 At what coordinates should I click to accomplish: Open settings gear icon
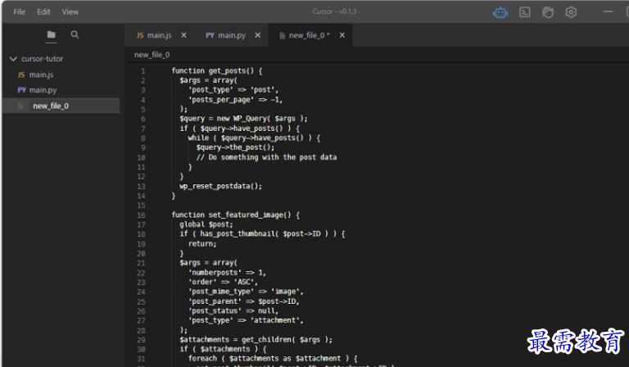point(571,12)
